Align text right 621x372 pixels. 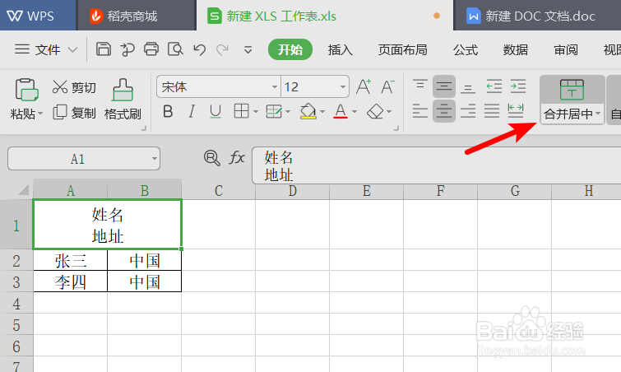[468, 111]
